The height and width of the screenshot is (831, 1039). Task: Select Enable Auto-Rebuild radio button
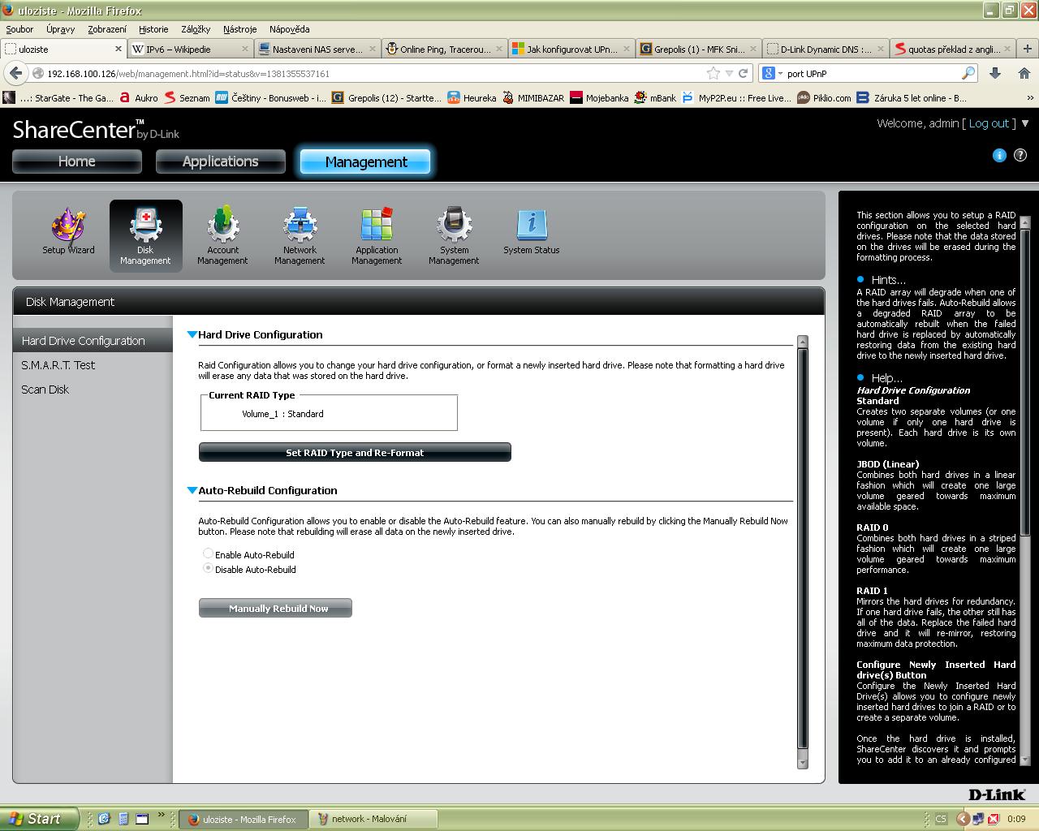208,554
